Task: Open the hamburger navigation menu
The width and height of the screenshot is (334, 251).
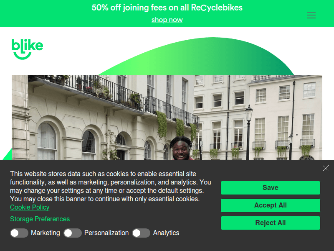Action: (311, 15)
